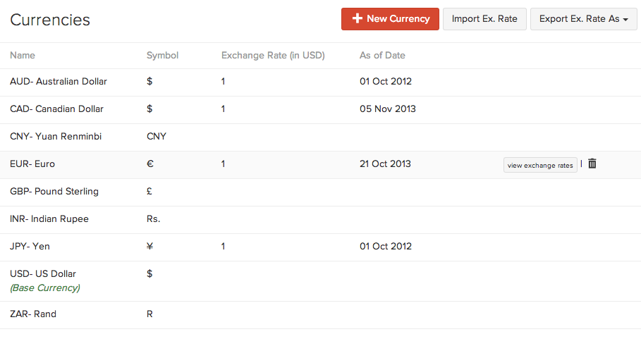Screen dimensions: 641x339
Task: Click the USD- US Dollar base currency
Action: point(43,274)
